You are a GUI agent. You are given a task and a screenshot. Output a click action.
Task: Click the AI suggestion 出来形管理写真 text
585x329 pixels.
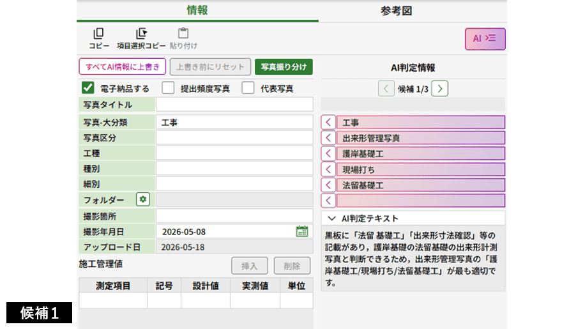coord(371,139)
